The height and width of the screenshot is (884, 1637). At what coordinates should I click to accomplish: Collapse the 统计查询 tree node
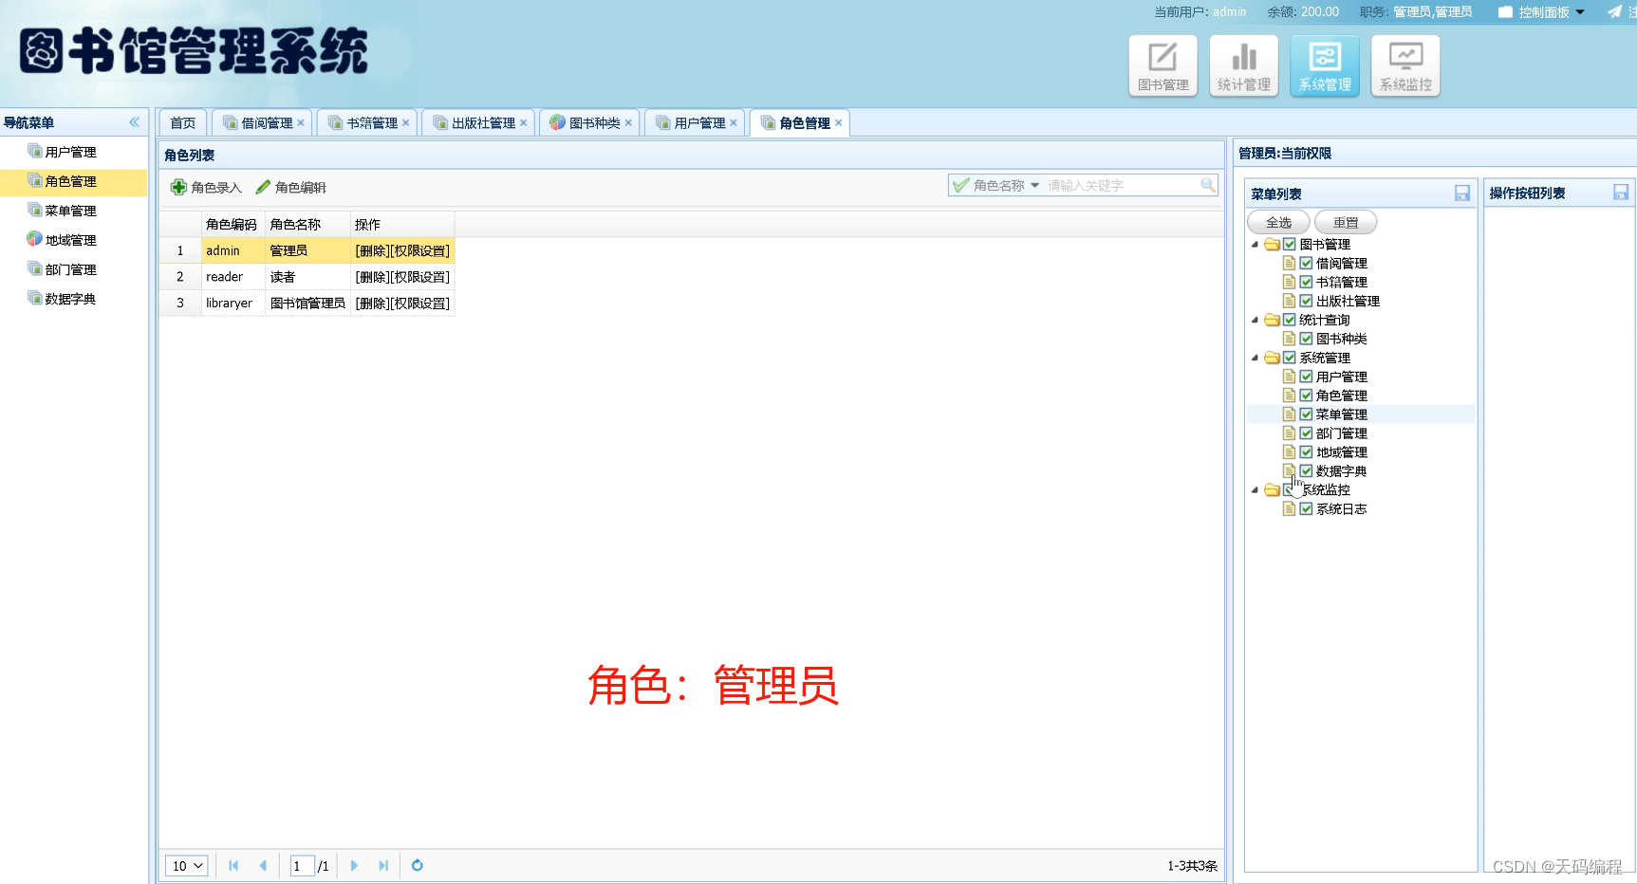click(x=1256, y=320)
